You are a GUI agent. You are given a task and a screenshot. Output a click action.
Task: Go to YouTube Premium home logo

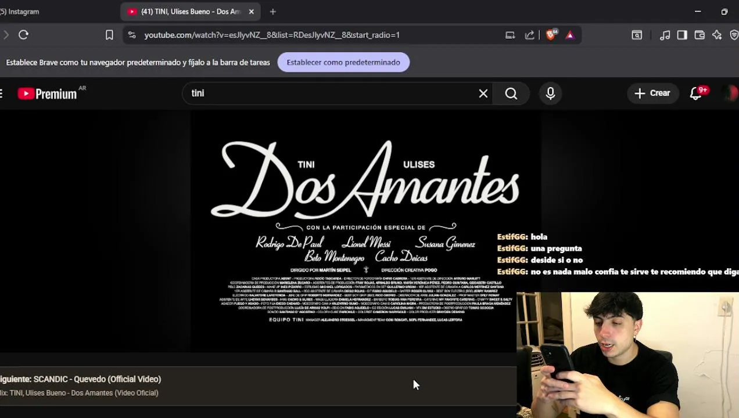pyautogui.click(x=47, y=93)
